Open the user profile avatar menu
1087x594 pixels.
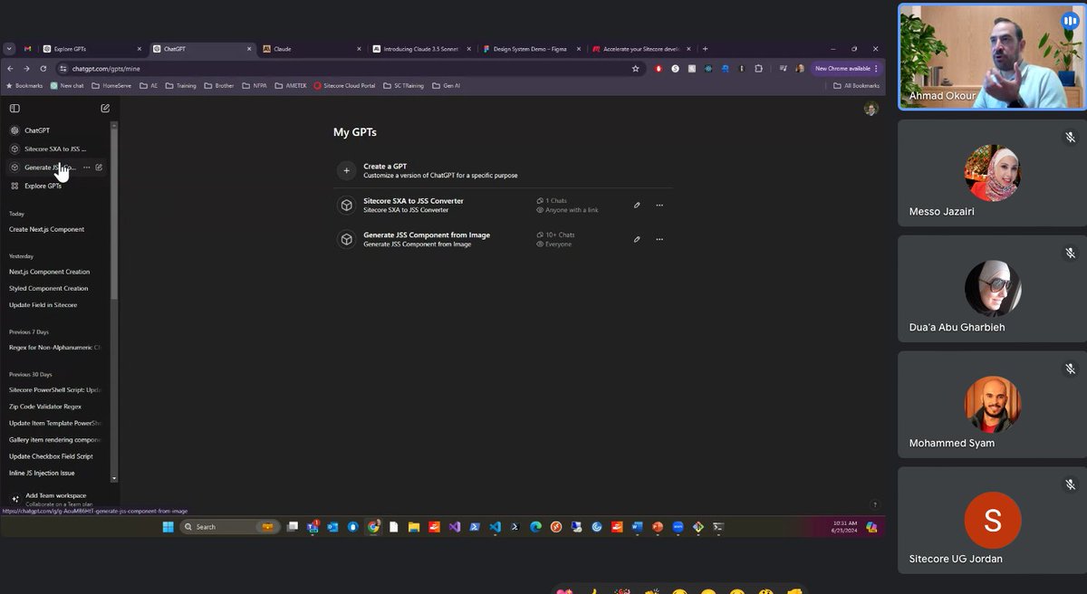point(871,109)
